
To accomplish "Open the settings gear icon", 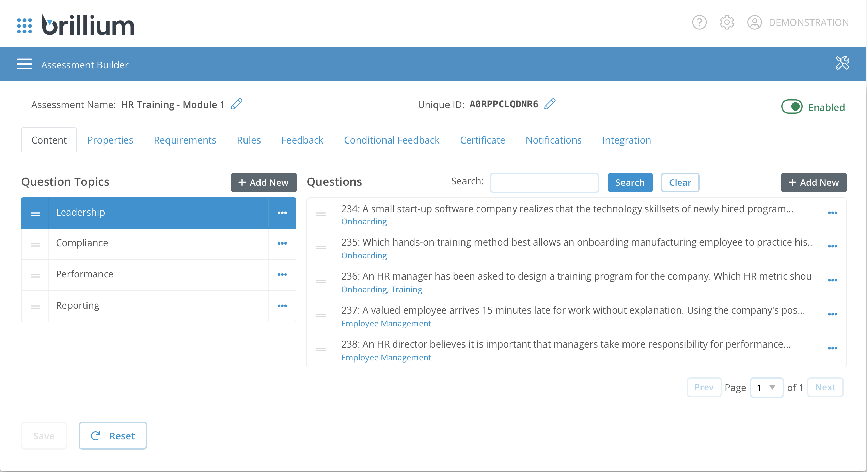I will click(727, 23).
